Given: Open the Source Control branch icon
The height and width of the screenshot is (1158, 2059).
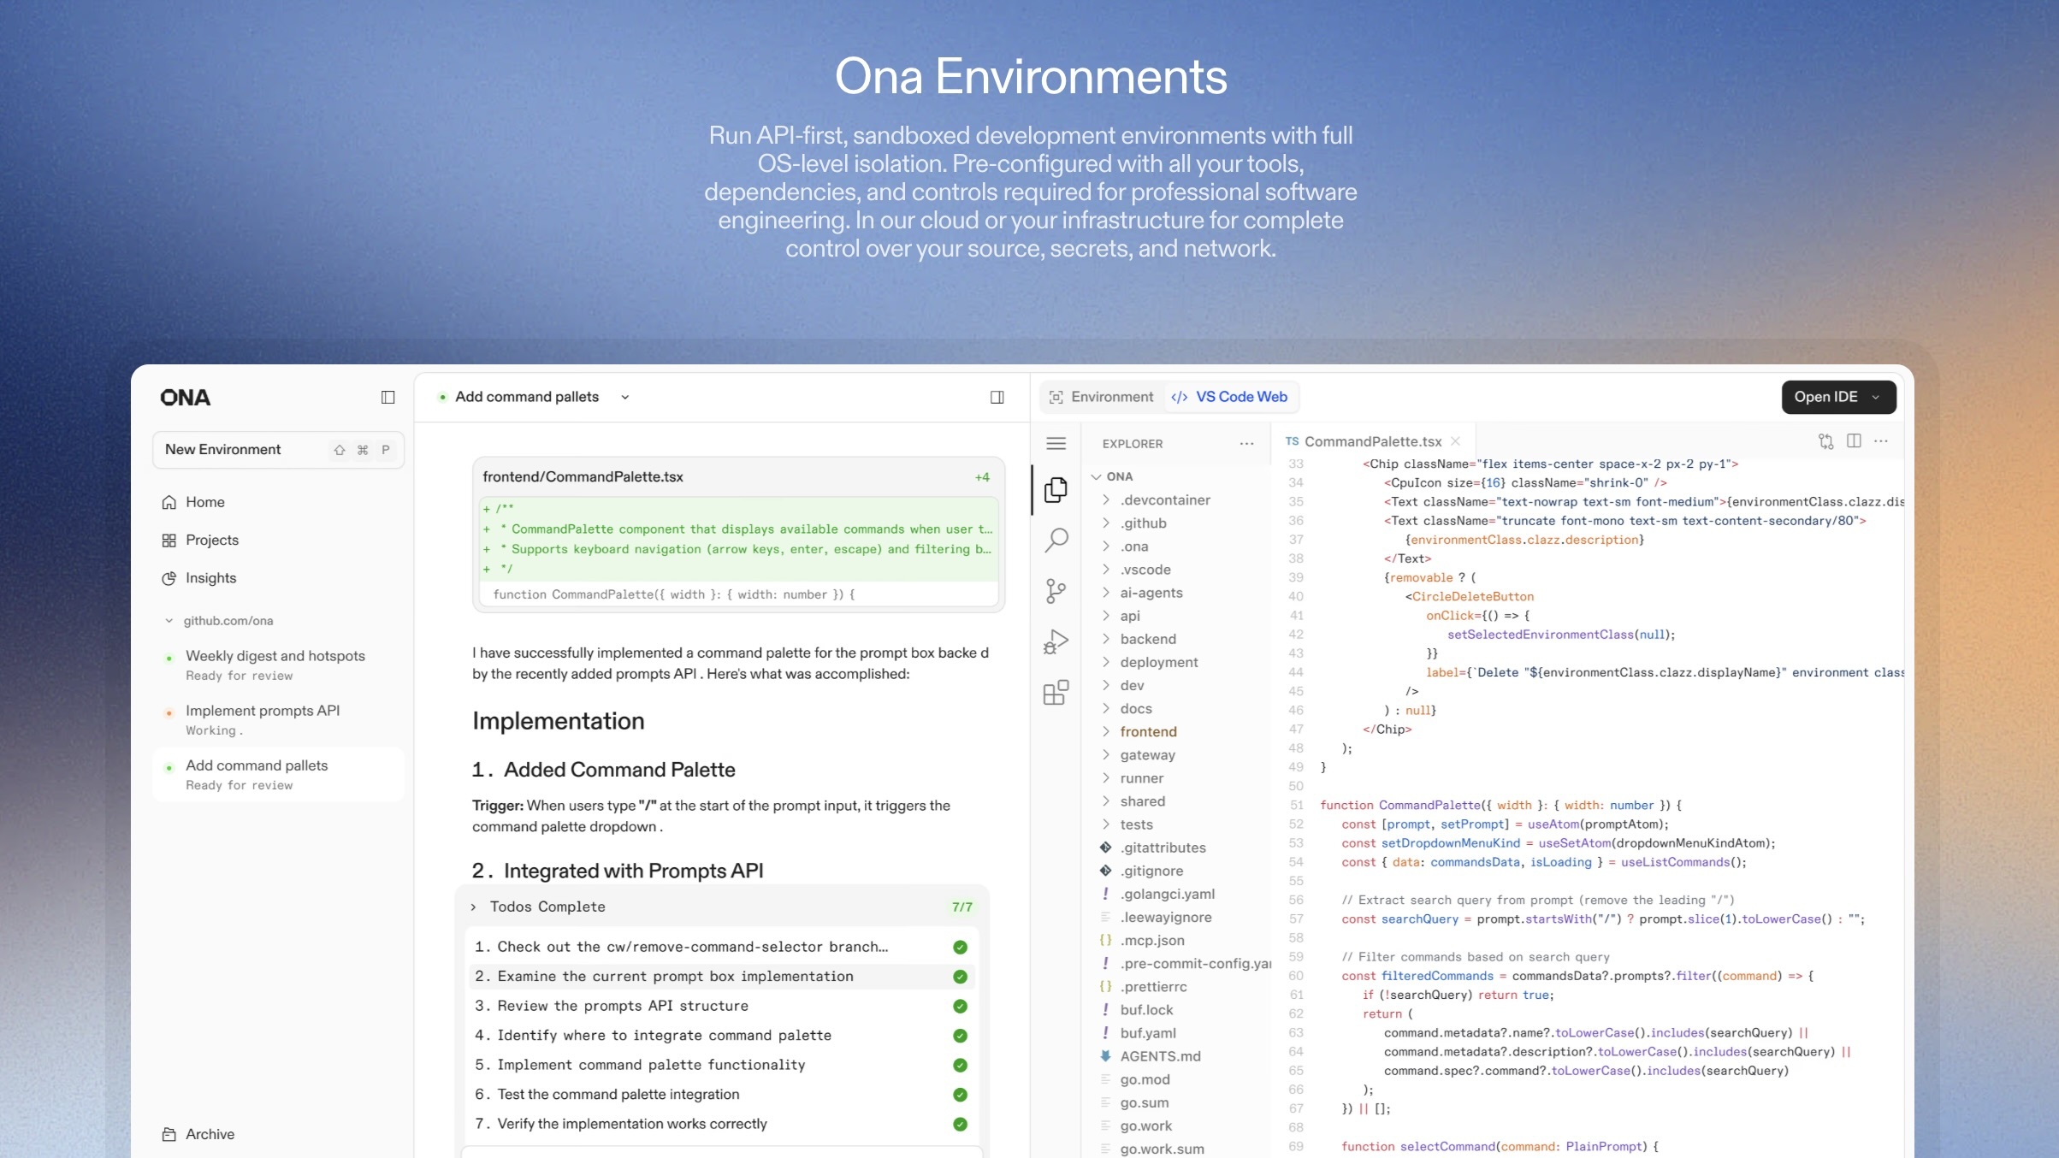Looking at the screenshot, I should 1056,590.
